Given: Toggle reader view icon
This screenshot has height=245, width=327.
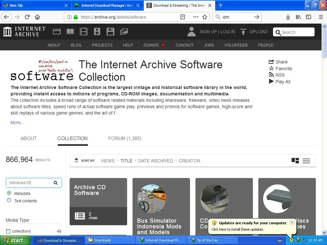Looking at the screenshot, I should [182, 17].
